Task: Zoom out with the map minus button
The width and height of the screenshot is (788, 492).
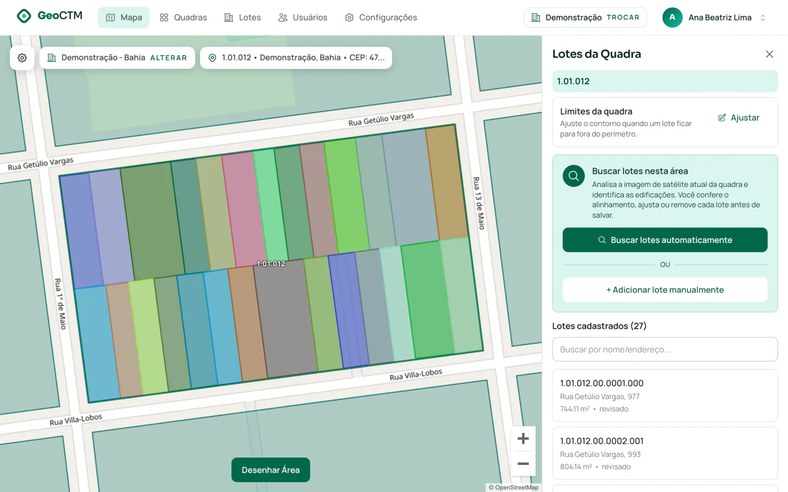Action: (x=523, y=463)
